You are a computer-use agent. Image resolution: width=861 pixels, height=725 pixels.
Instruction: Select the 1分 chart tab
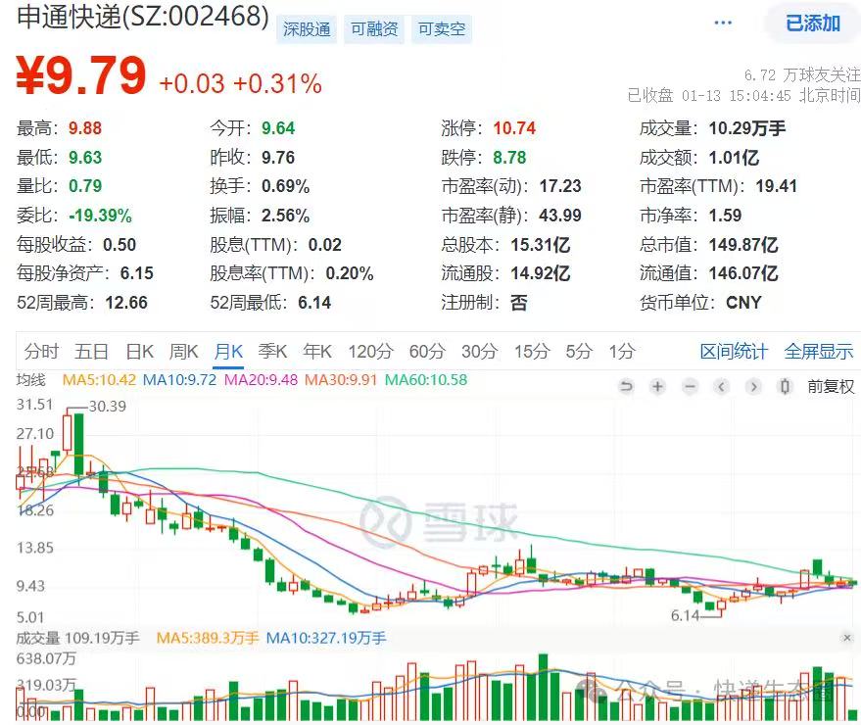pos(622,352)
